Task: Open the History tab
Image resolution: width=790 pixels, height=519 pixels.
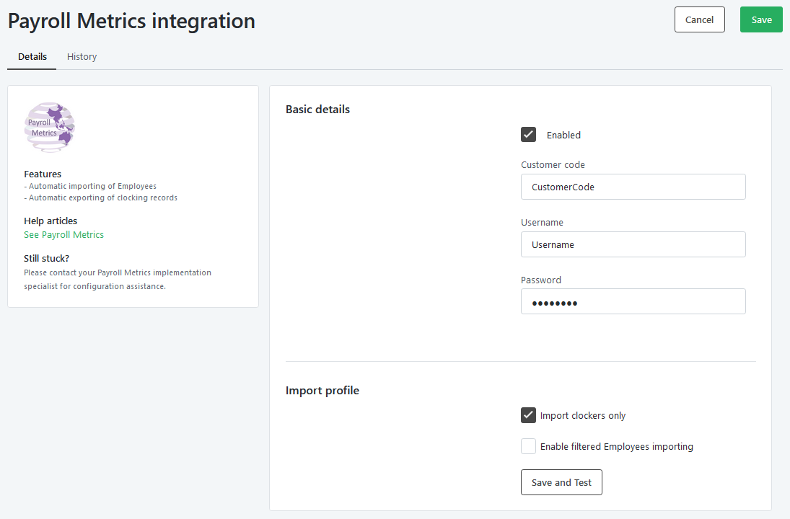Action: [x=82, y=56]
